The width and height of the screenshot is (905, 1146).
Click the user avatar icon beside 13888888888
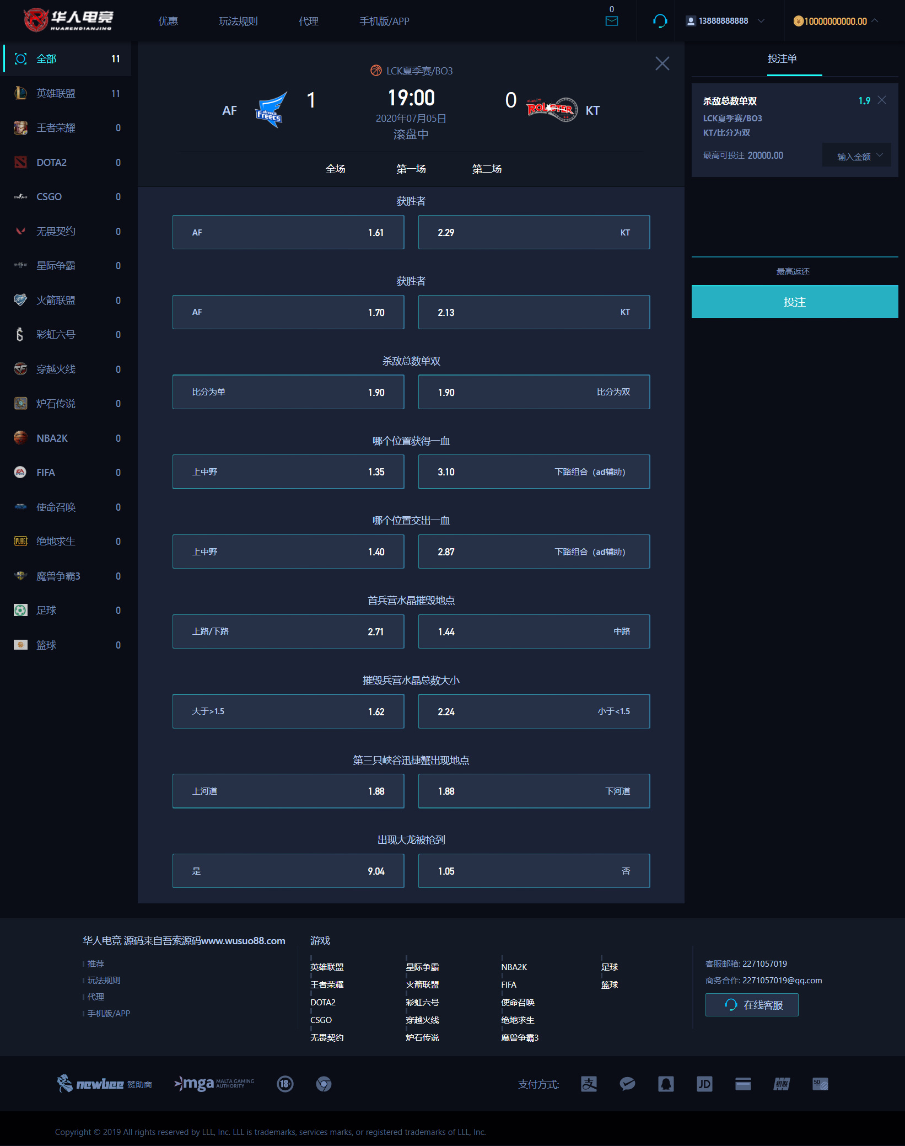click(691, 21)
